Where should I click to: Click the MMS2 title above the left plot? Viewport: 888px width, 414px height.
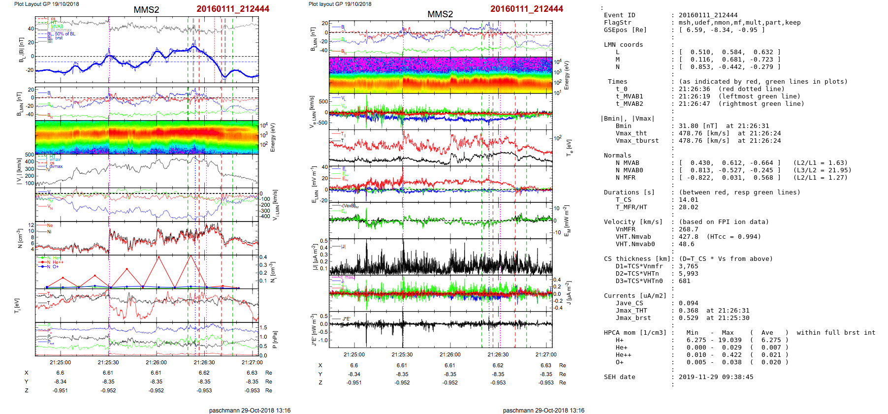click(146, 10)
